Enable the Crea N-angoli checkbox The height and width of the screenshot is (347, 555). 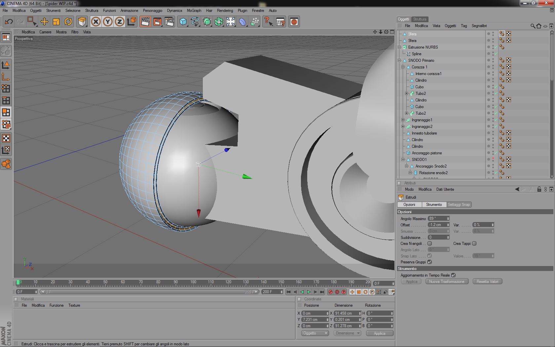pyautogui.click(x=429, y=244)
